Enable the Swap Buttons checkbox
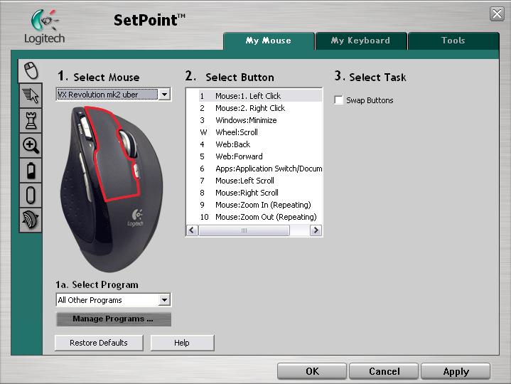Screen dimensions: 511x384 (339, 100)
